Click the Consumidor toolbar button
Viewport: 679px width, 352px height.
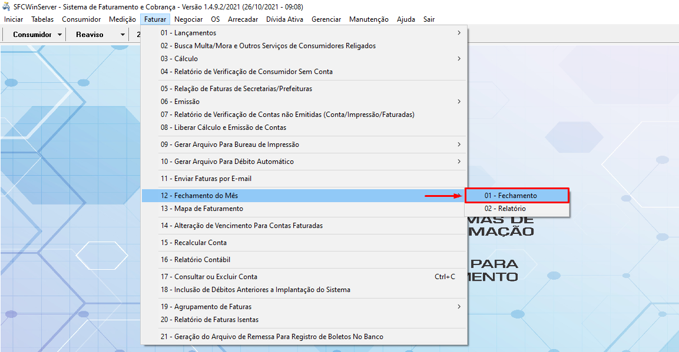pos(32,35)
